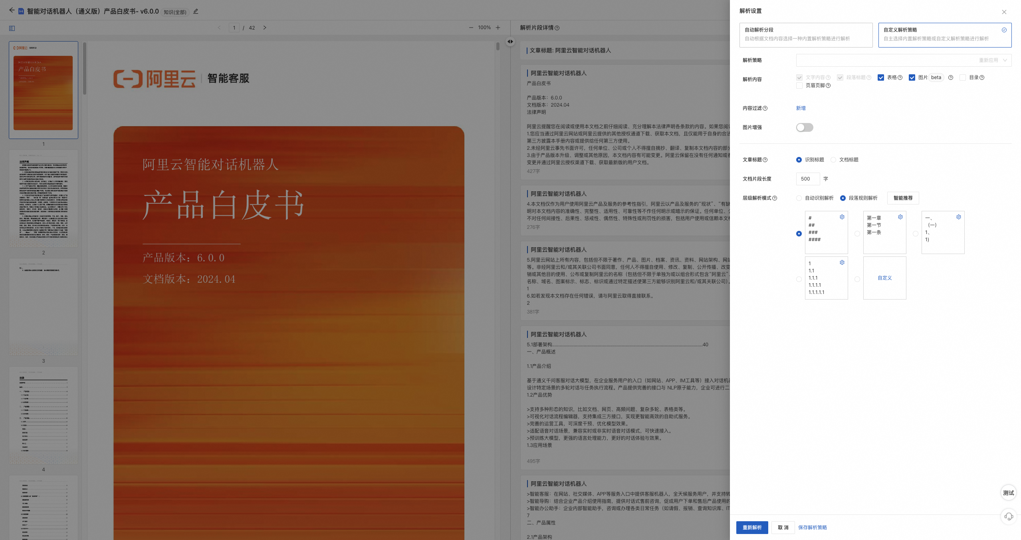Viewport: 1021px width, 540px height.
Task: Choose the 自动解析分段 option card
Action: coord(806,35)
